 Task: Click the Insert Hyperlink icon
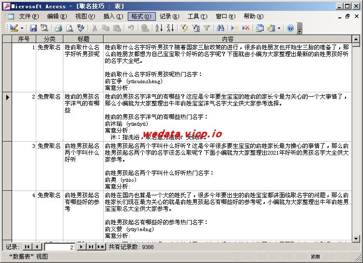145,28
